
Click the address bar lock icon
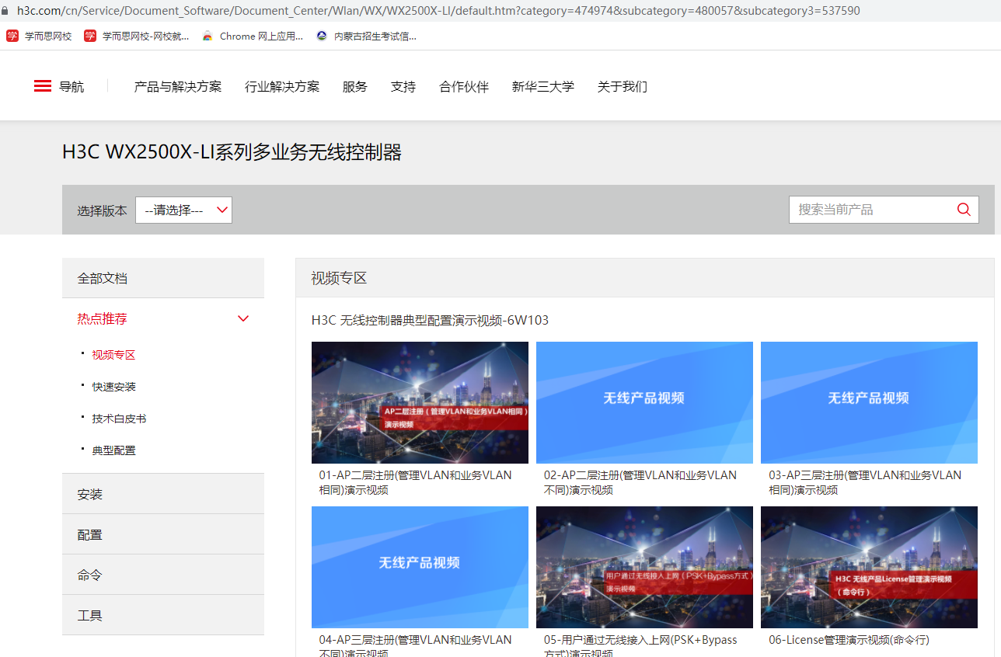(8, 12)
